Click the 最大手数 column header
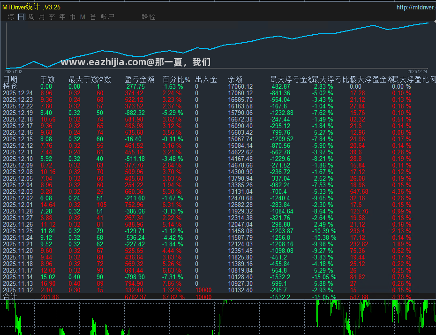Image resolution: width=436 pixels, height=335 pixels. click(83, 80)
